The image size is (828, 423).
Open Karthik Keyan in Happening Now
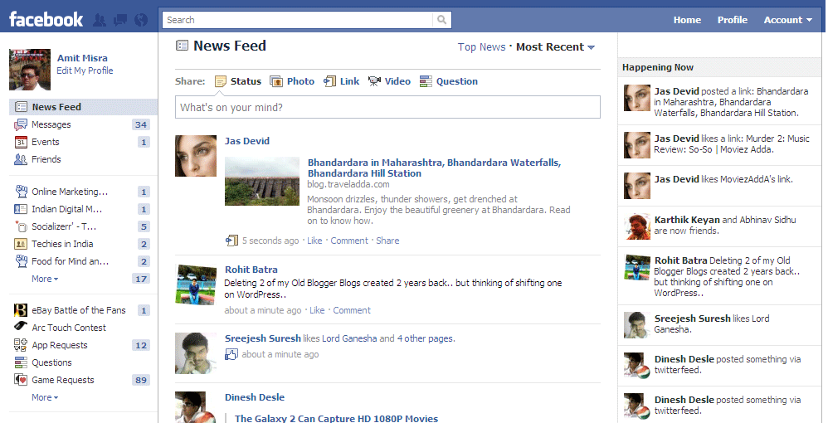coord(687,220)
